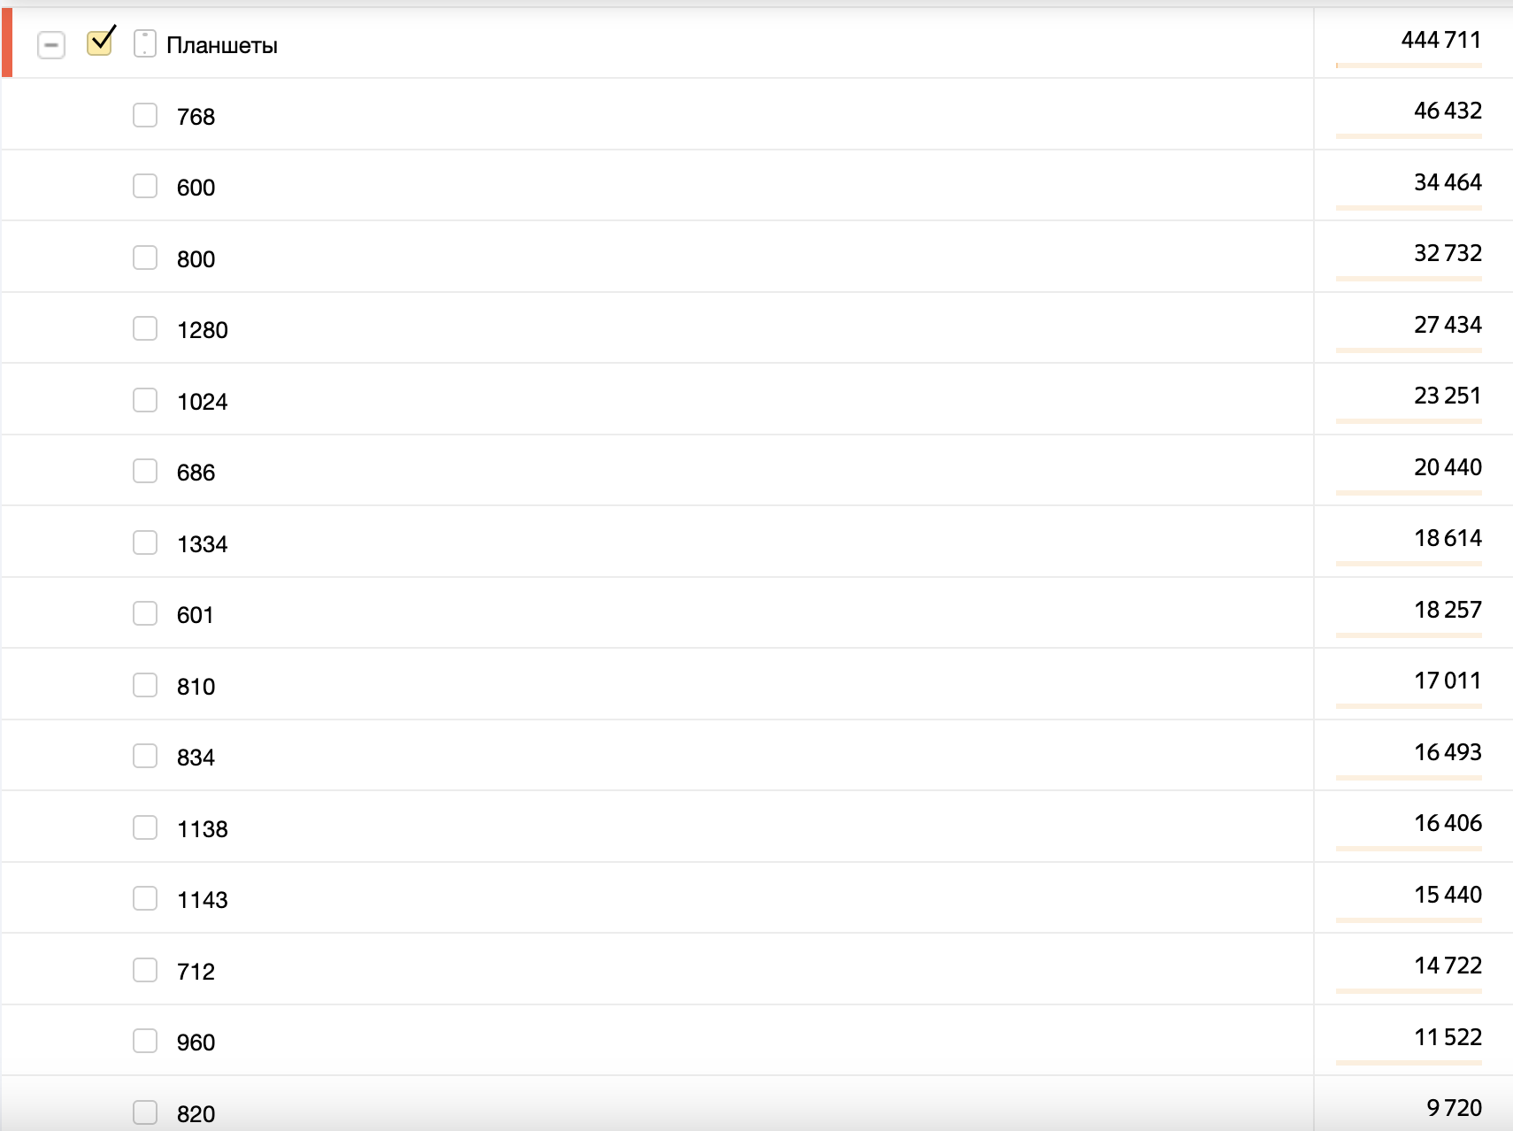Check the box beside 712
Viewport: 1513px width, 1131px height.
(145, 970)
